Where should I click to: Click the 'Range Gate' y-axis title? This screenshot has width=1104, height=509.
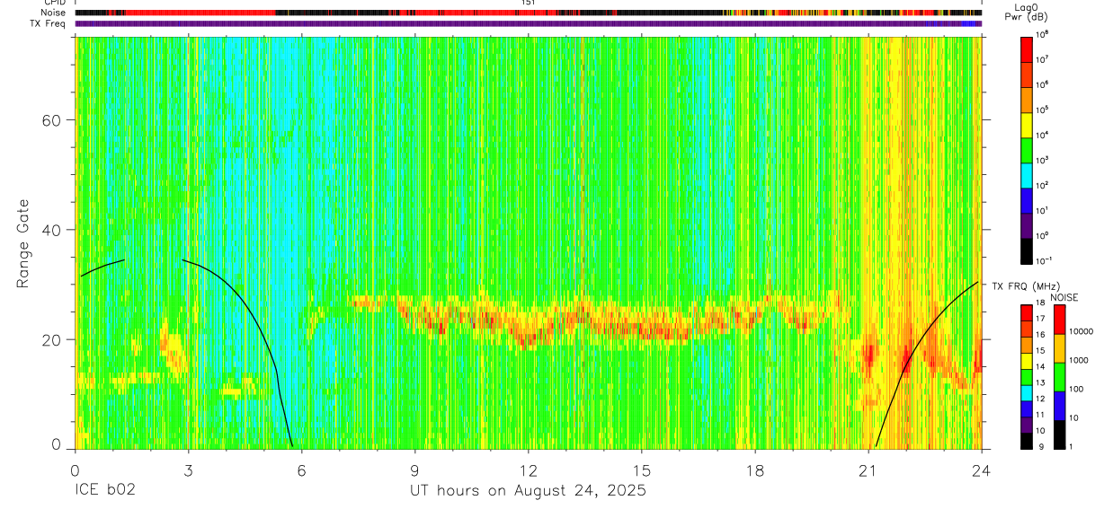[x=23, y=244]
